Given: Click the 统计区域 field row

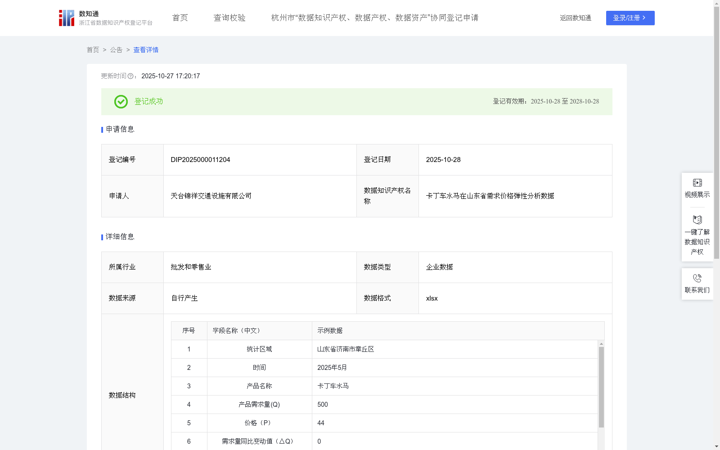Looking at the screenshot, I should (384, 349).
